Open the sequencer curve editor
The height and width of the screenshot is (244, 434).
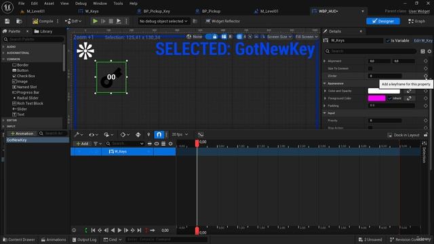201,135
